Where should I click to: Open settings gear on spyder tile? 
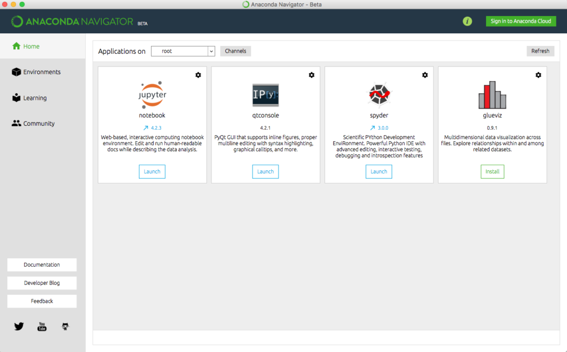pyautogui.click(x=425, y=75)
